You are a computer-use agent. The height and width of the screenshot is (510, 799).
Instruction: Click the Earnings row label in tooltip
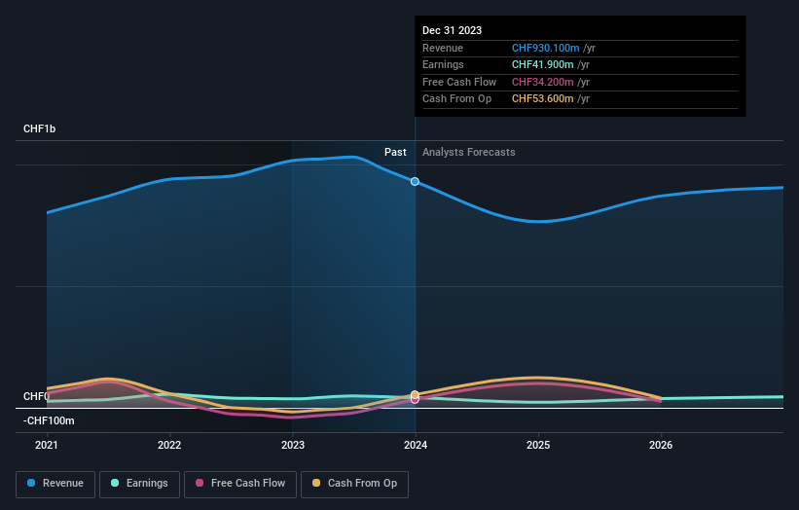tap(443, 64)
